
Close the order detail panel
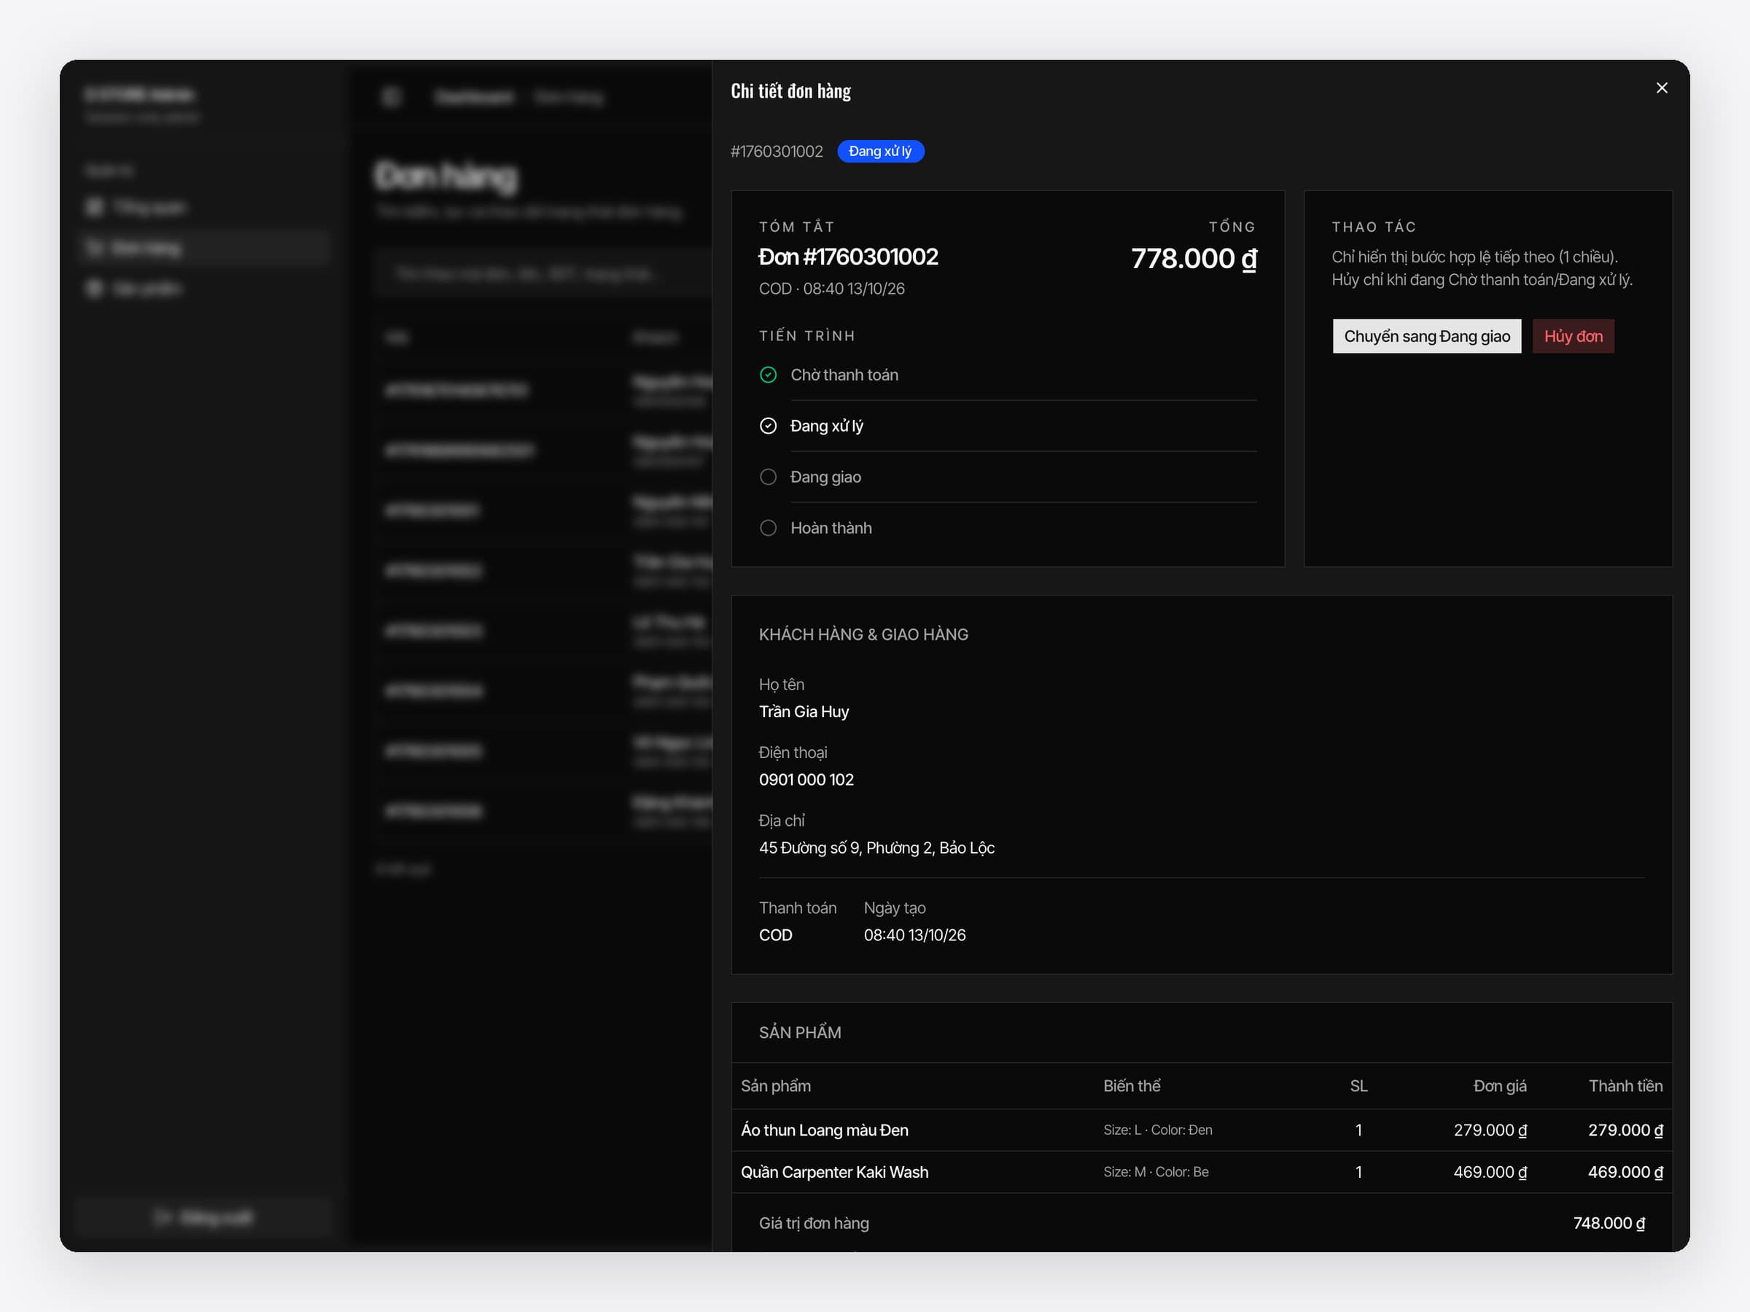pyautogui.click(x=1661, y=87)
